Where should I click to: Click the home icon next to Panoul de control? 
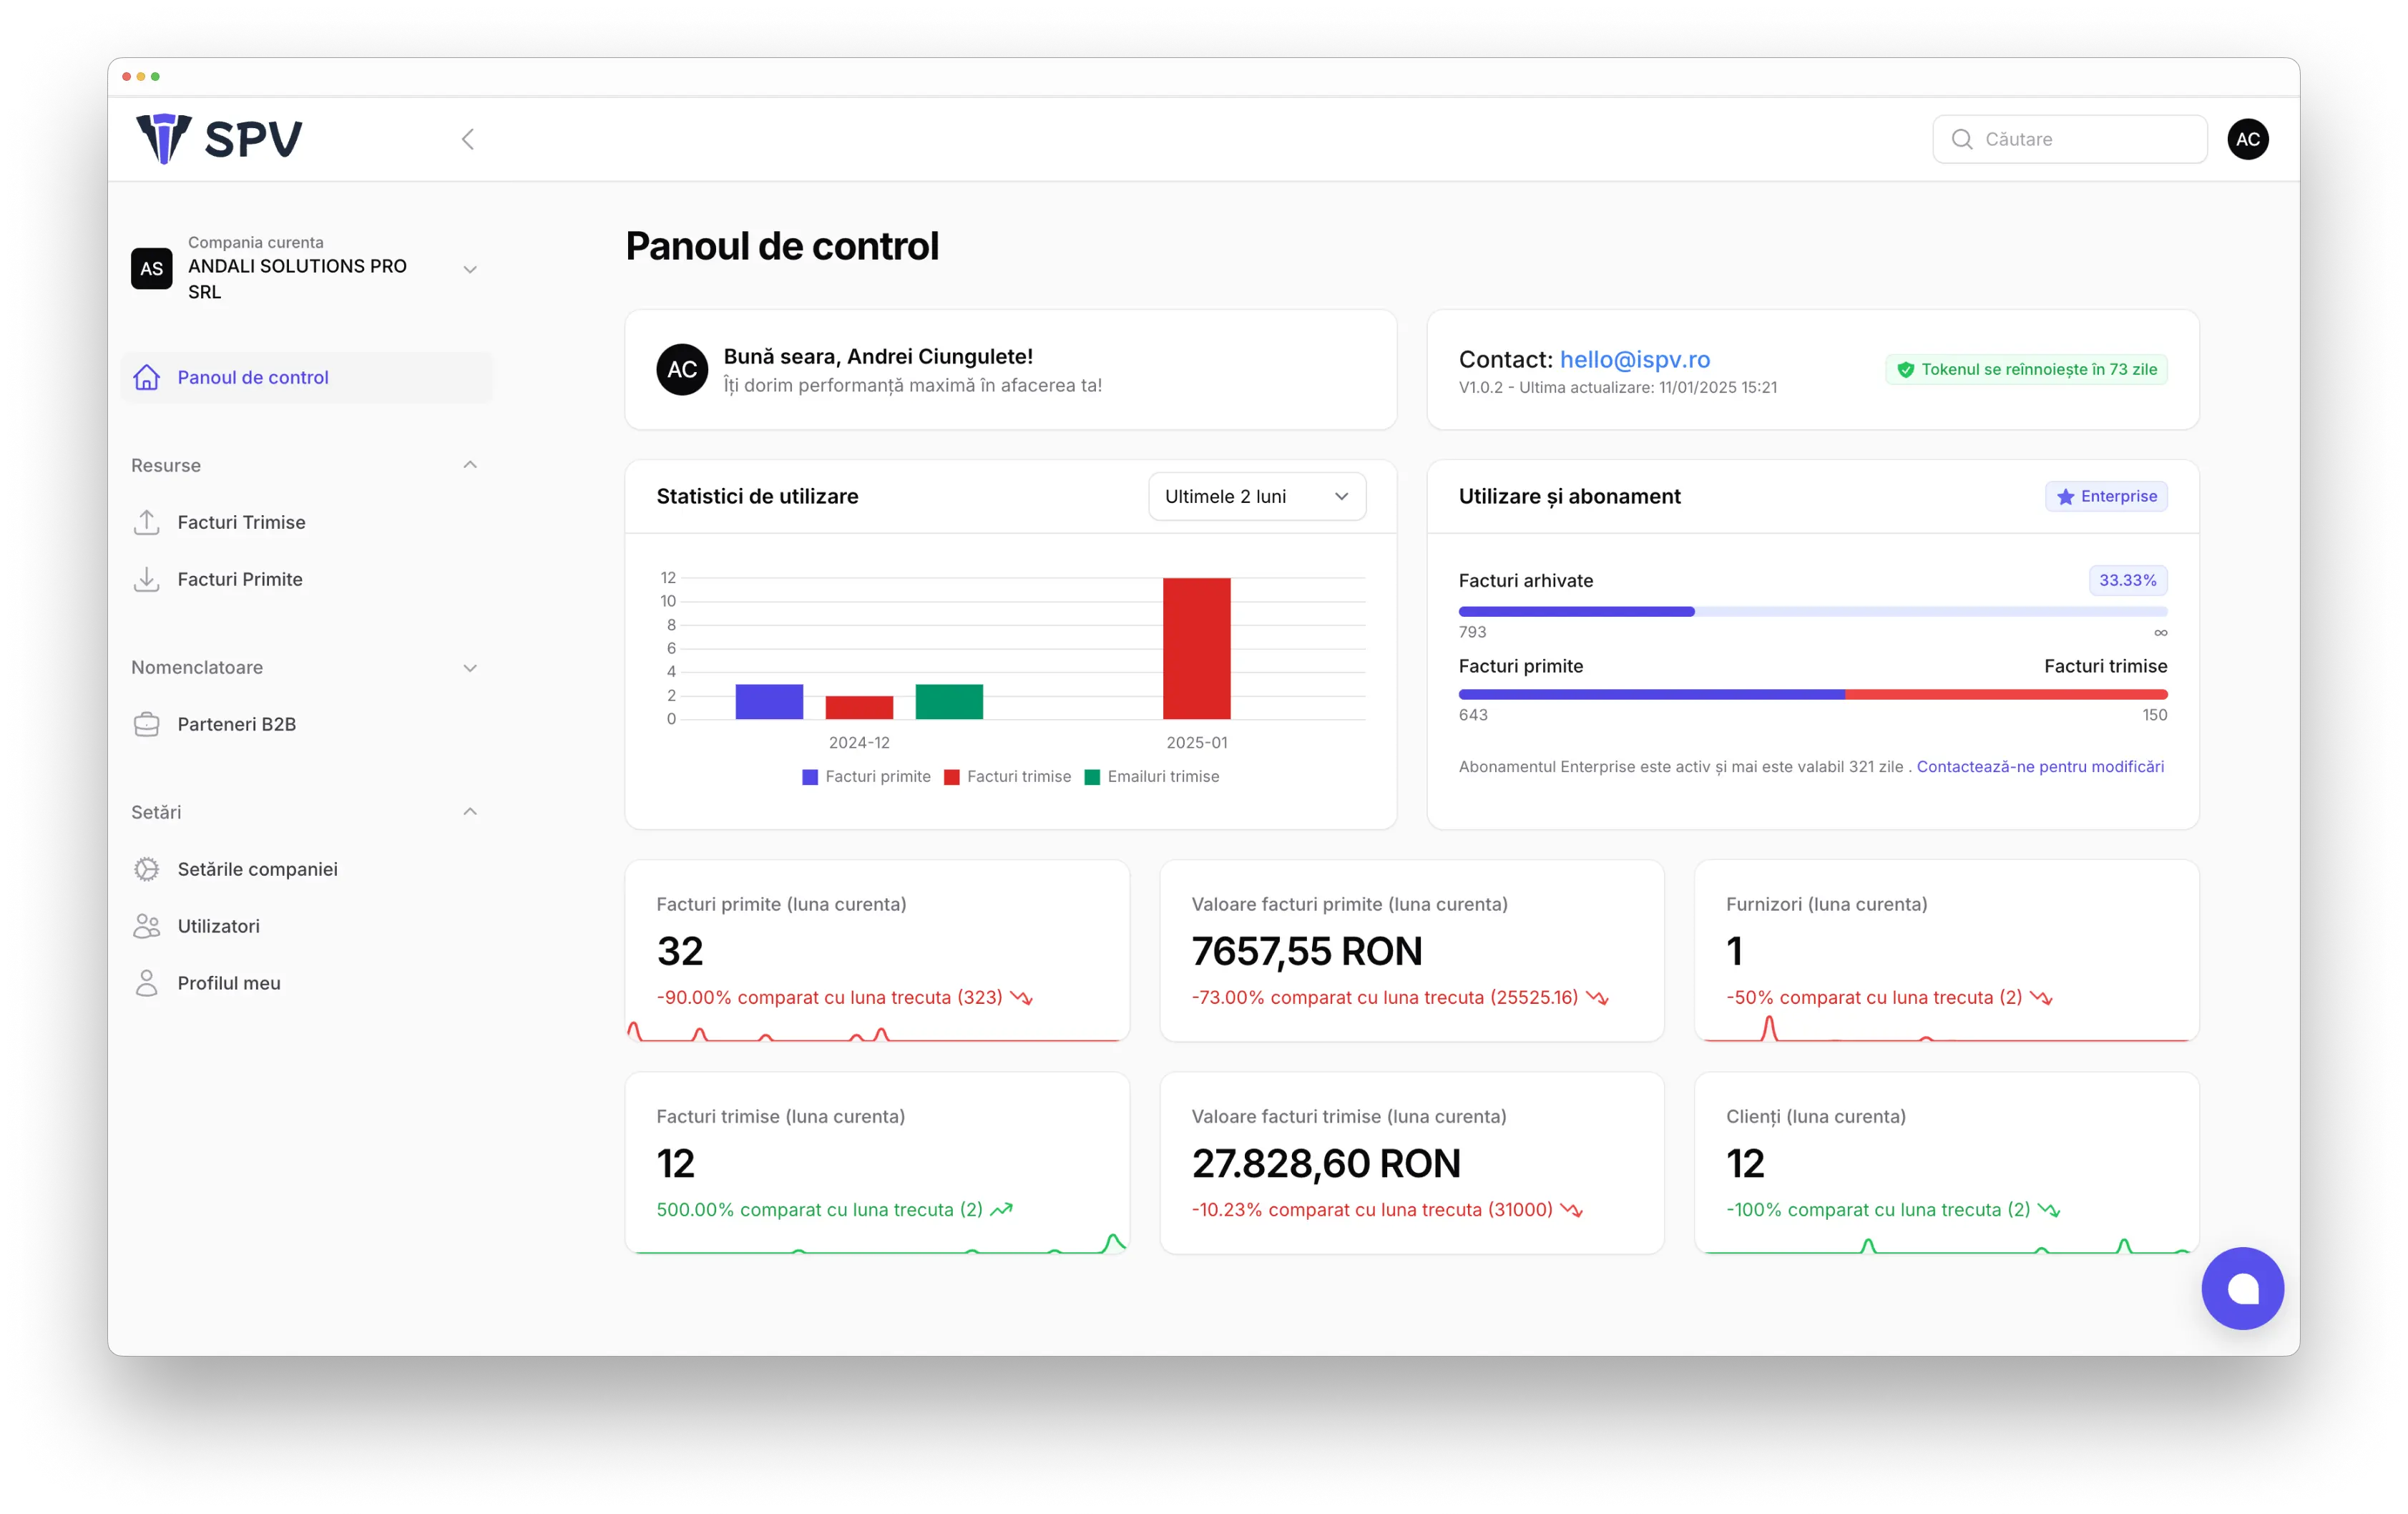(x=147, y=377)
